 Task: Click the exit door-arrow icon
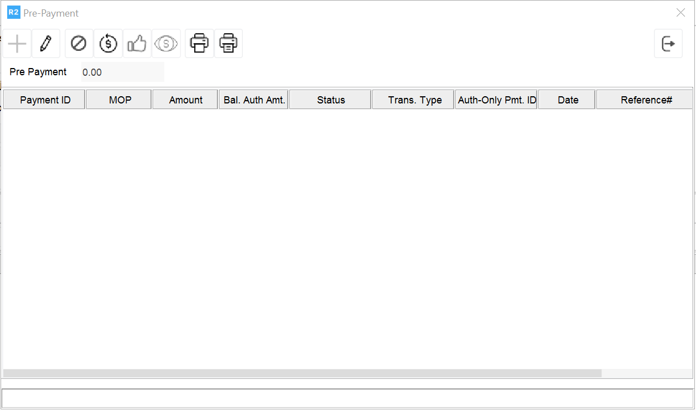point(668,44)
